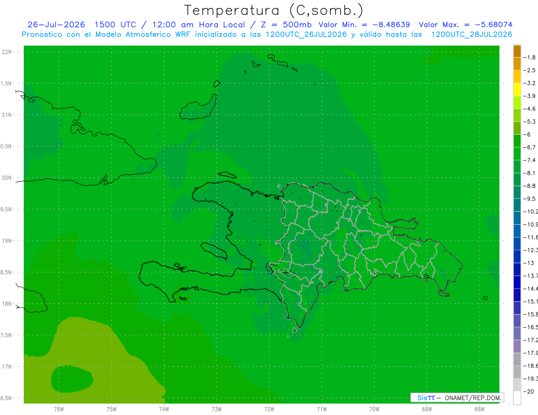This screenshot has height=415, width=538.
Task: Select the initialization time "1200UTC_26JUL2026"
Action: click(x=307, y=34)
